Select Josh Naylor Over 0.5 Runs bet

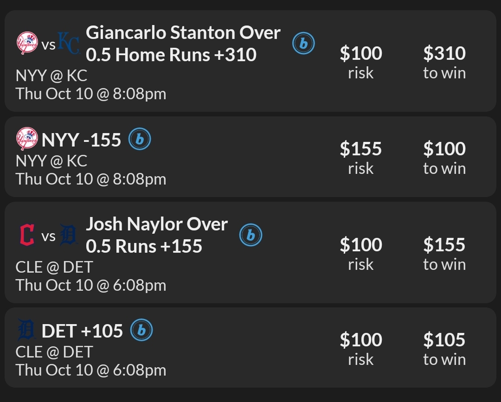tap(157, 235)
